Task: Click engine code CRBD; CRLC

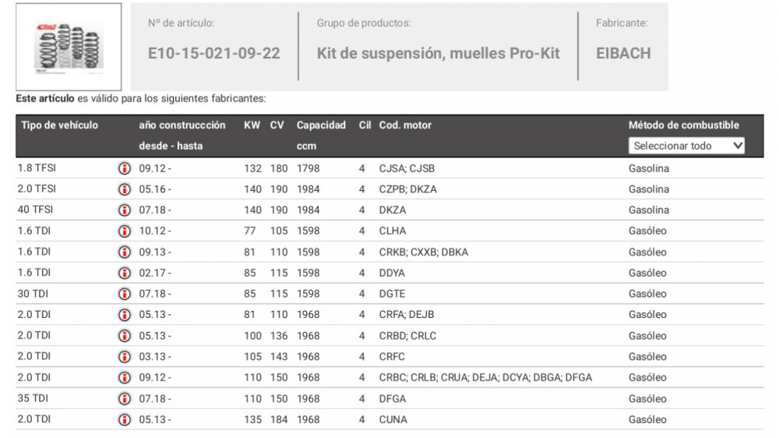Action: click(x=407, y=336)
